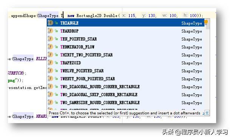
Task: Place cursor on appendShape method call
Action: click(x=23, y=16)
